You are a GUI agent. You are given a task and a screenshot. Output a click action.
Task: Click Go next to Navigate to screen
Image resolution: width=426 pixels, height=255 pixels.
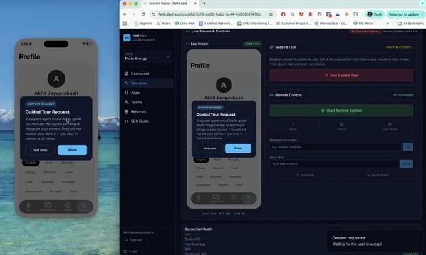[408, 147]
